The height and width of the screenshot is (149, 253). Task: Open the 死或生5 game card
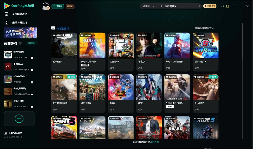tap(149, 52)
